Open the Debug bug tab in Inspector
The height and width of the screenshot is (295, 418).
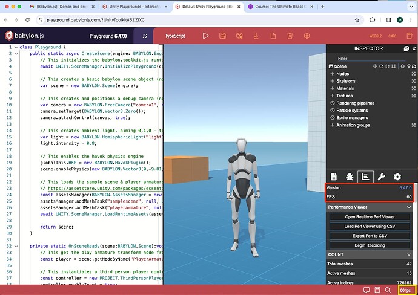tap(349, 177)
